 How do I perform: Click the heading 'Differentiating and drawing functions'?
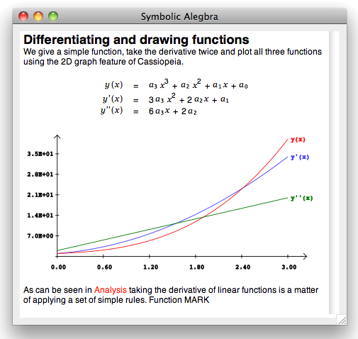(x=136, y=40)
